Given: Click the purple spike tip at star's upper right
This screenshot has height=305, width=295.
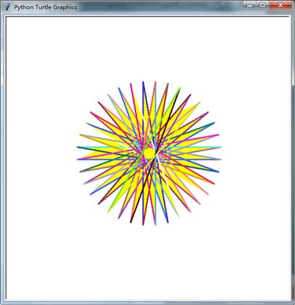Looking at the screenshot, I should [190, 95].
